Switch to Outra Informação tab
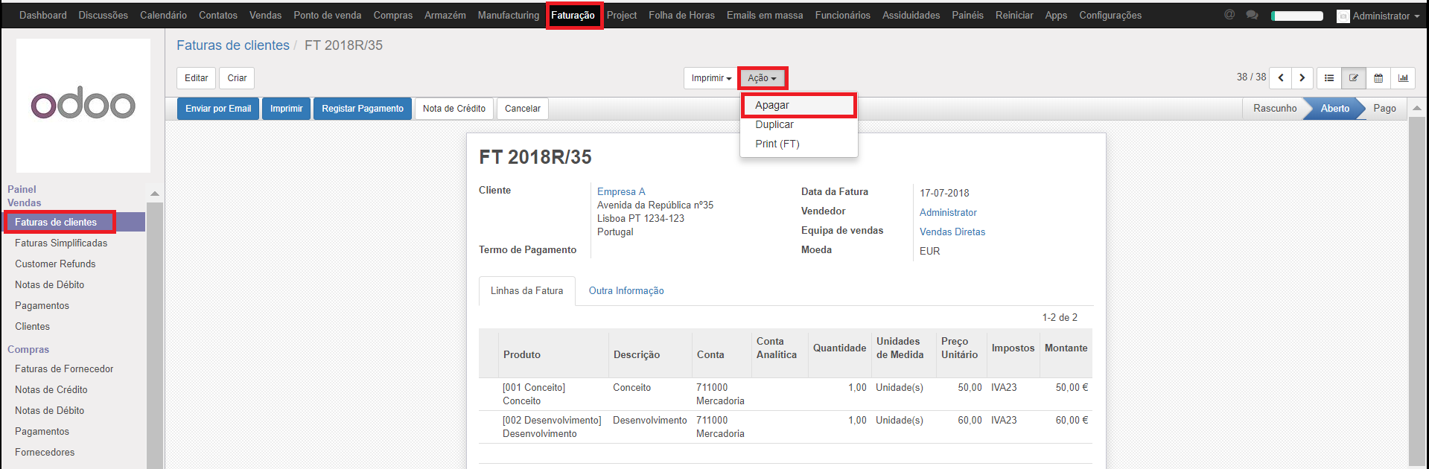This screenshot has height=469, width=1429. (626, 291)
